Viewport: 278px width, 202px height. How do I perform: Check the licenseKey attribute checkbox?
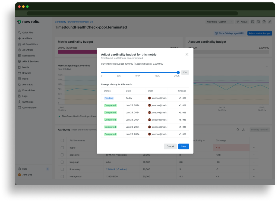pyautogui.click(x=62, y=169)
